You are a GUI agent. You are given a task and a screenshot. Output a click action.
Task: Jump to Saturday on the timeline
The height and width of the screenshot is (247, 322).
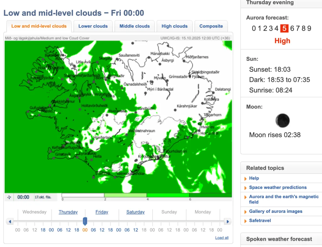click(x=135, y=212)
